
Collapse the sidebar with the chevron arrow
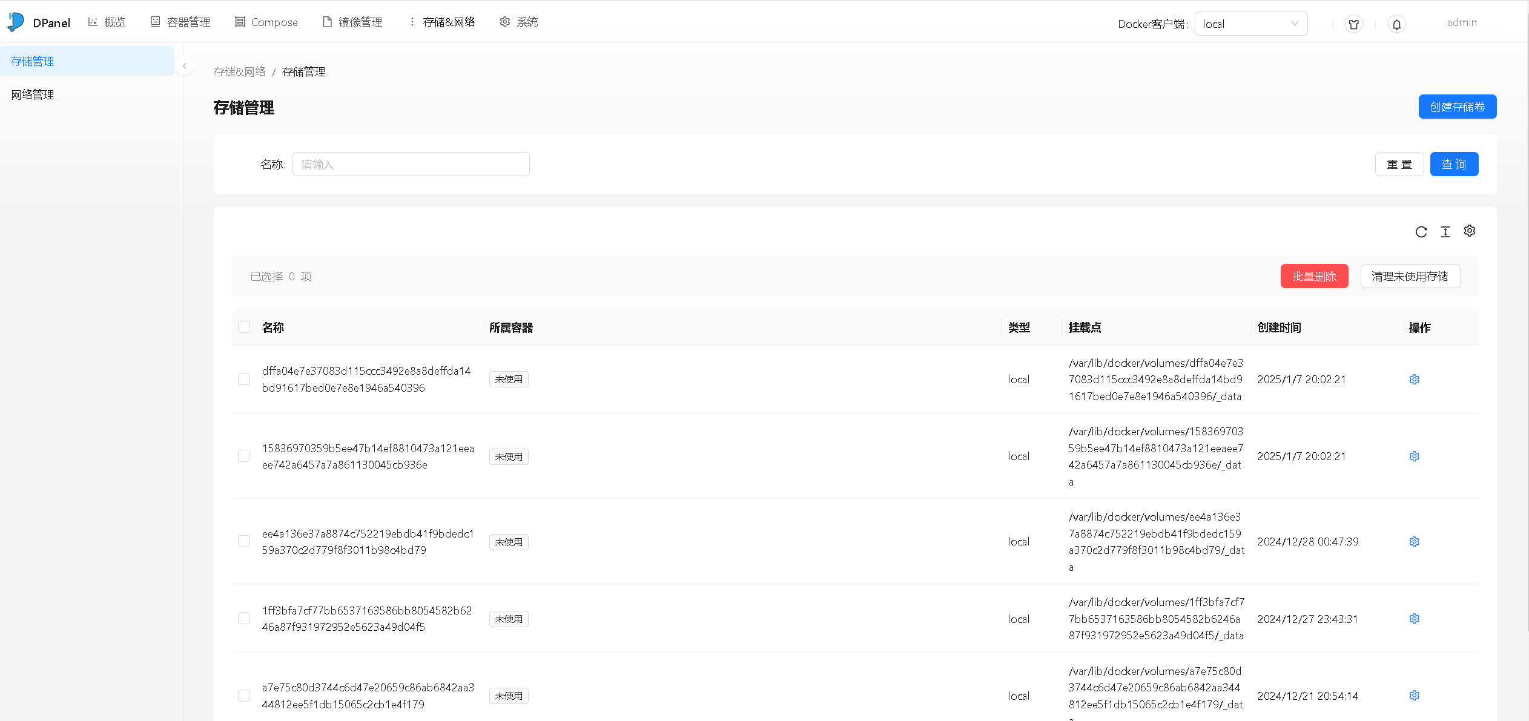coord(185,65)
